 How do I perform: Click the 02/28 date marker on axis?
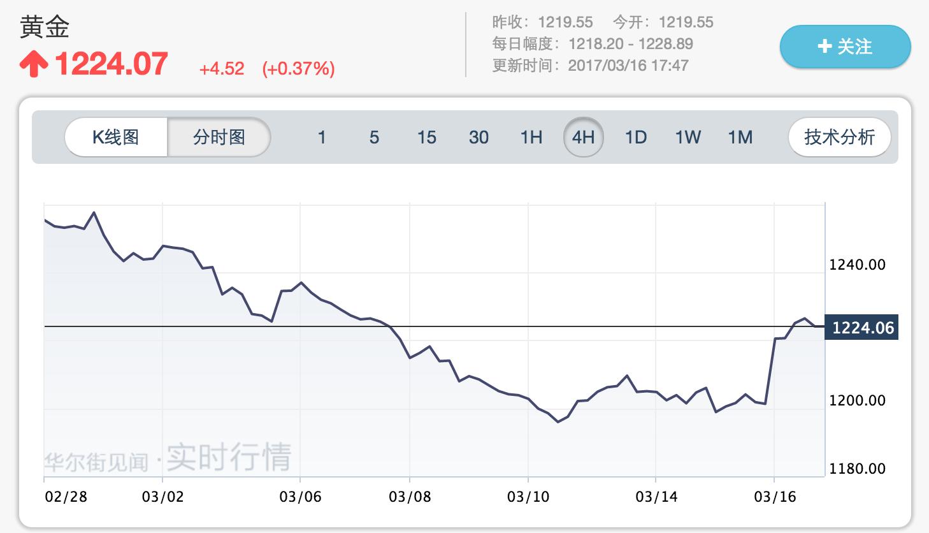66,497
